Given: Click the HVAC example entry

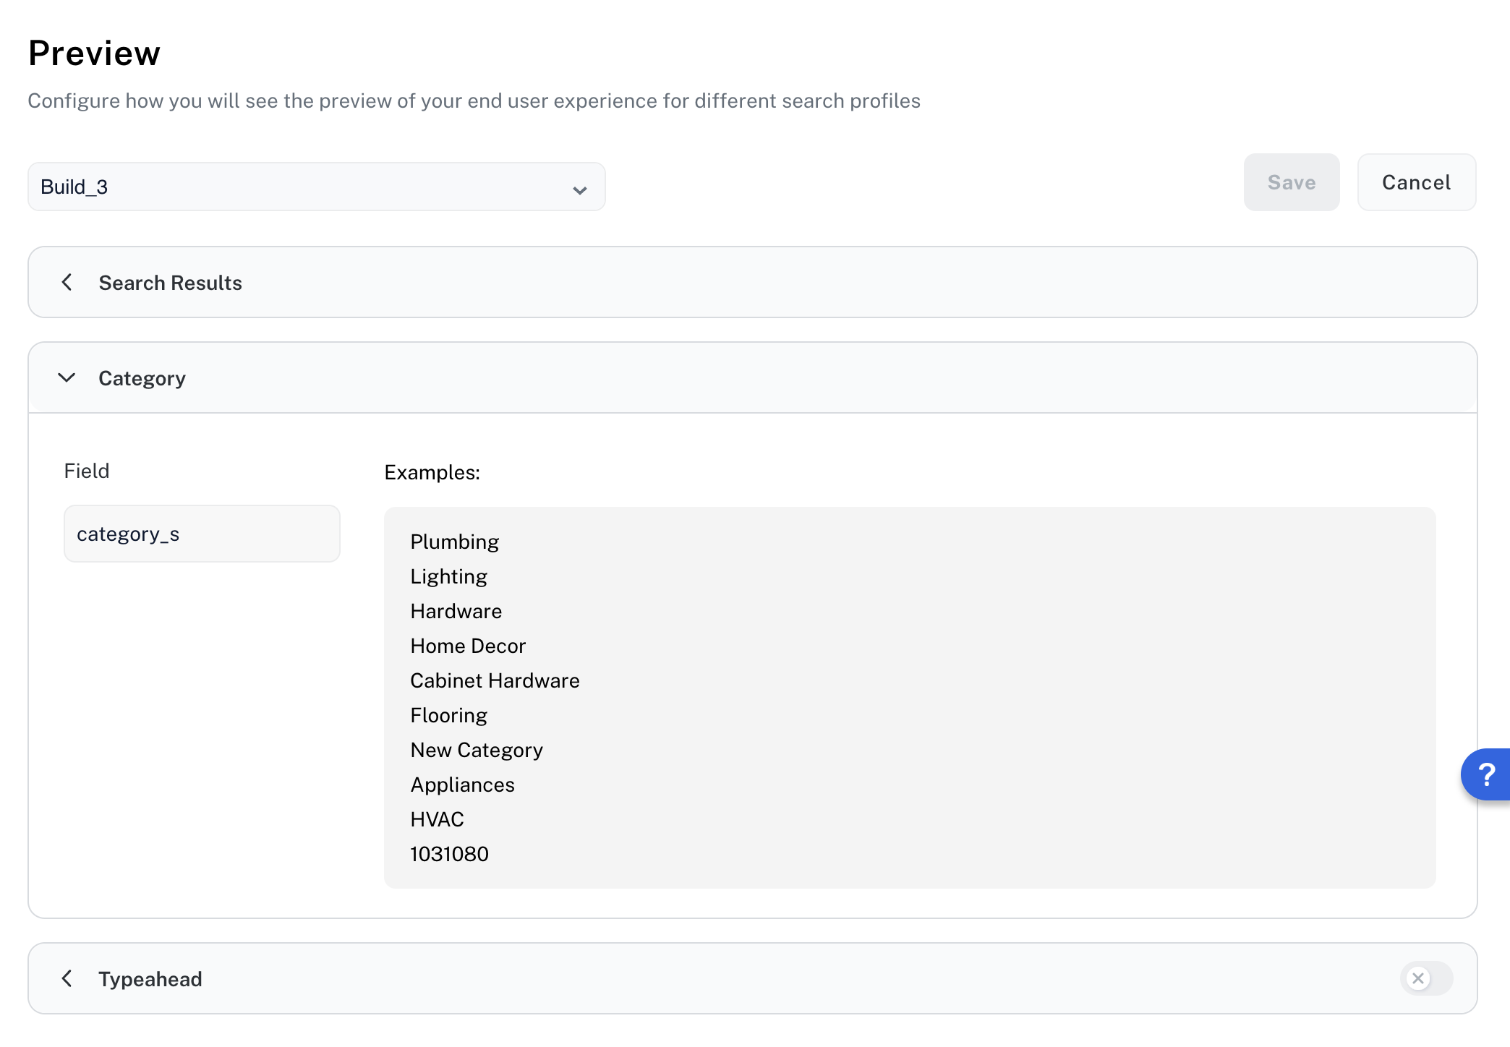Looking at the screenshot, I should pyautogui.click(x=437, y=819).
